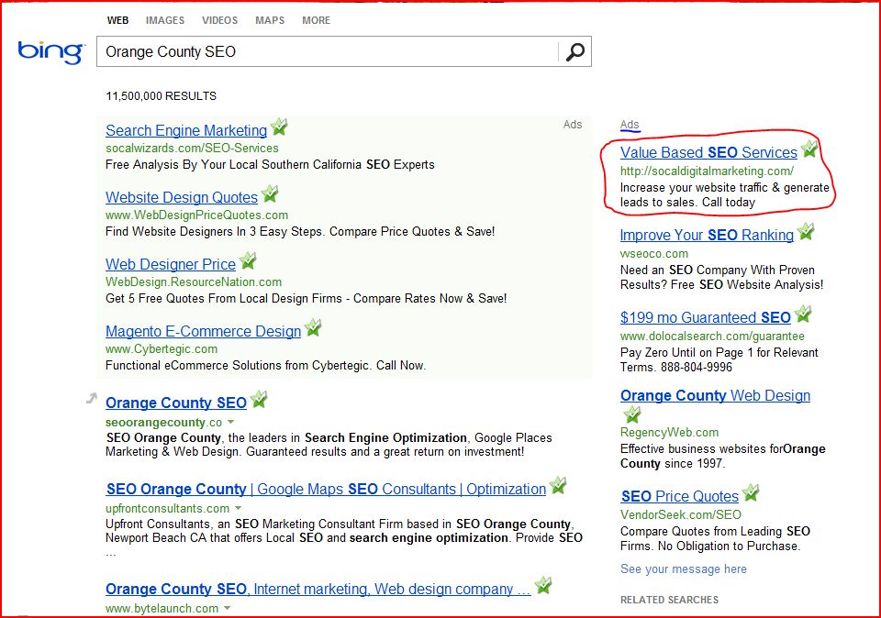This screenshot has height=618, width=881.
Task: Click star icon under Orange County Web Design
Action: click(632, 415)
